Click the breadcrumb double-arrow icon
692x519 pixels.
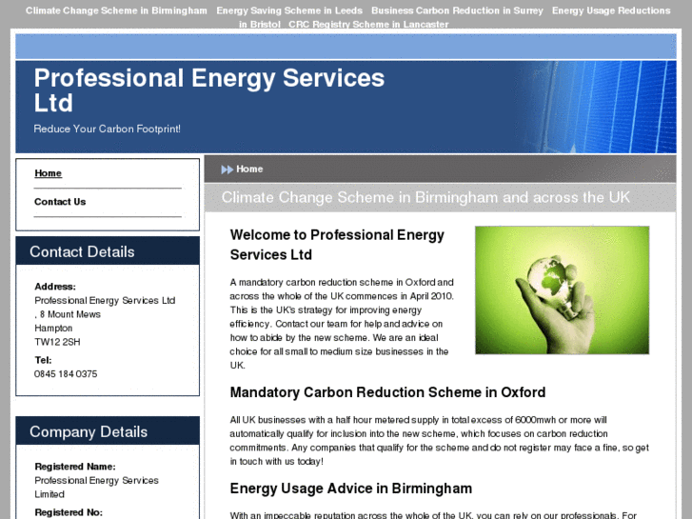(227, 170)
